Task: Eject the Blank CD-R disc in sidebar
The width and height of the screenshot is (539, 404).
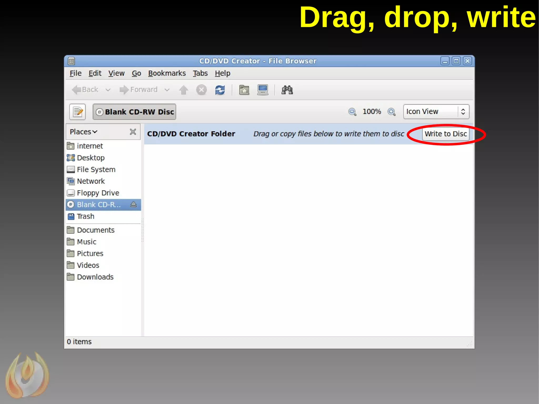Action: [x=133, y=205]
